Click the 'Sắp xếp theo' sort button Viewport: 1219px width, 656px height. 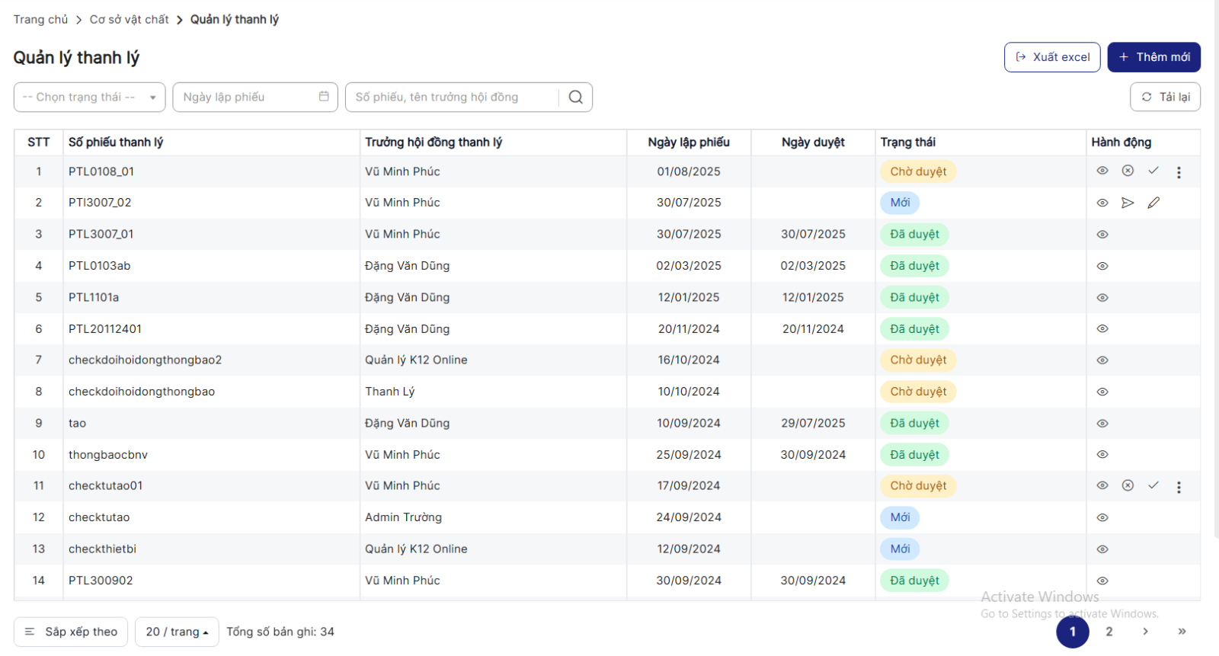(71, 632)
